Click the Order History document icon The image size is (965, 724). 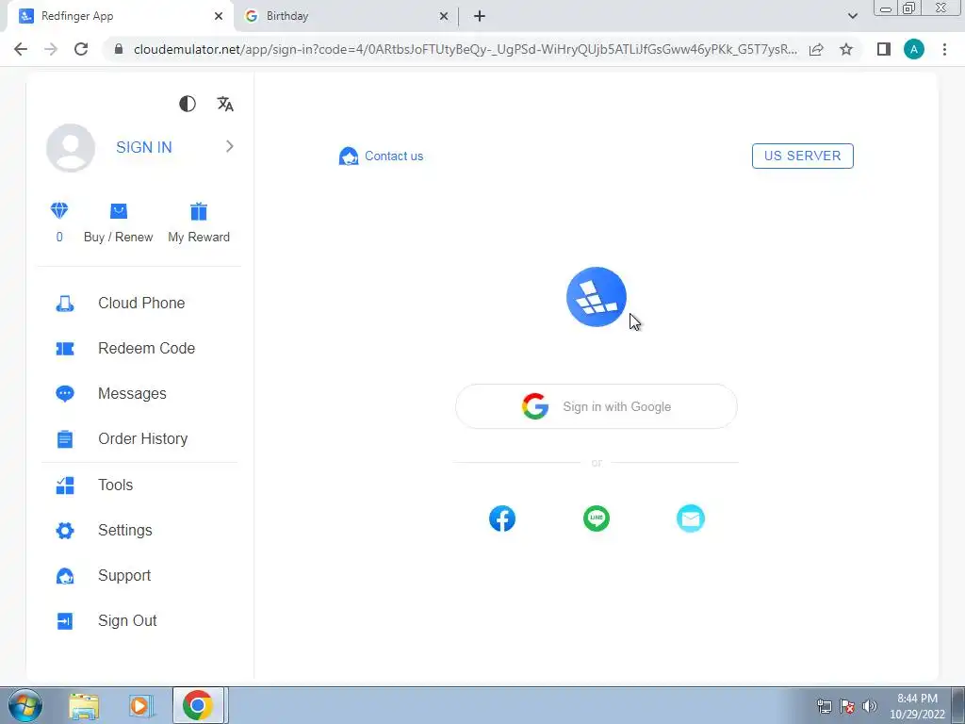click(65, 439)
